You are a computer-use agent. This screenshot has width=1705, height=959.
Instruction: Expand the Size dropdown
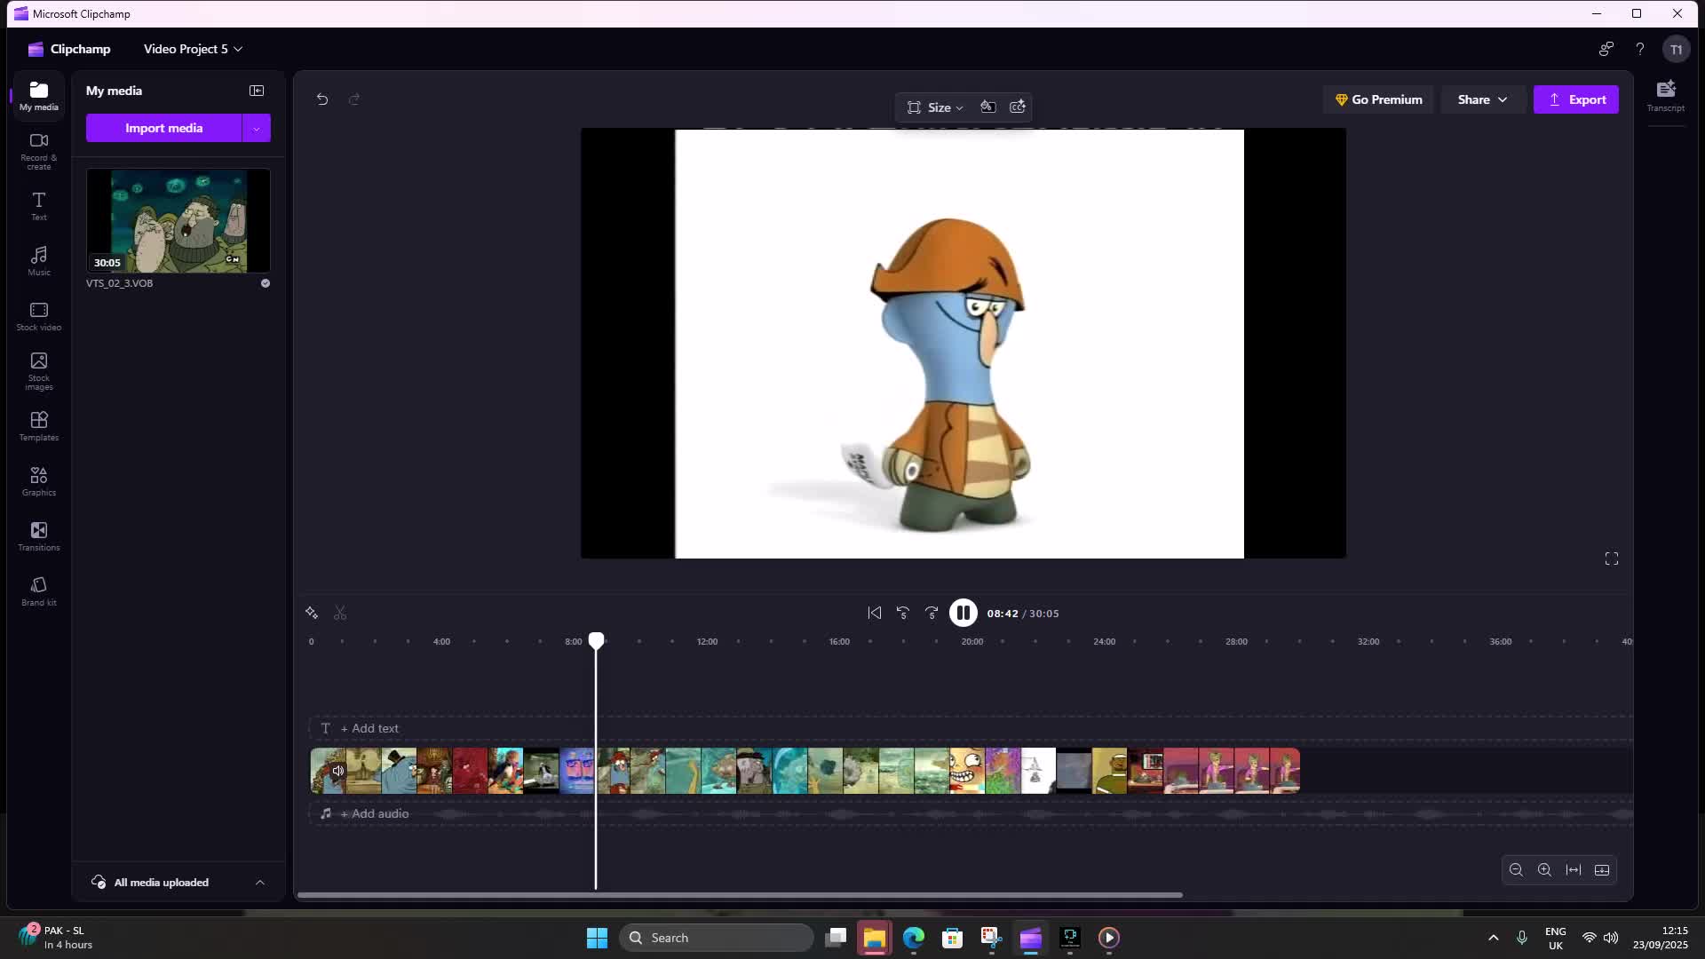pos(935,107)
